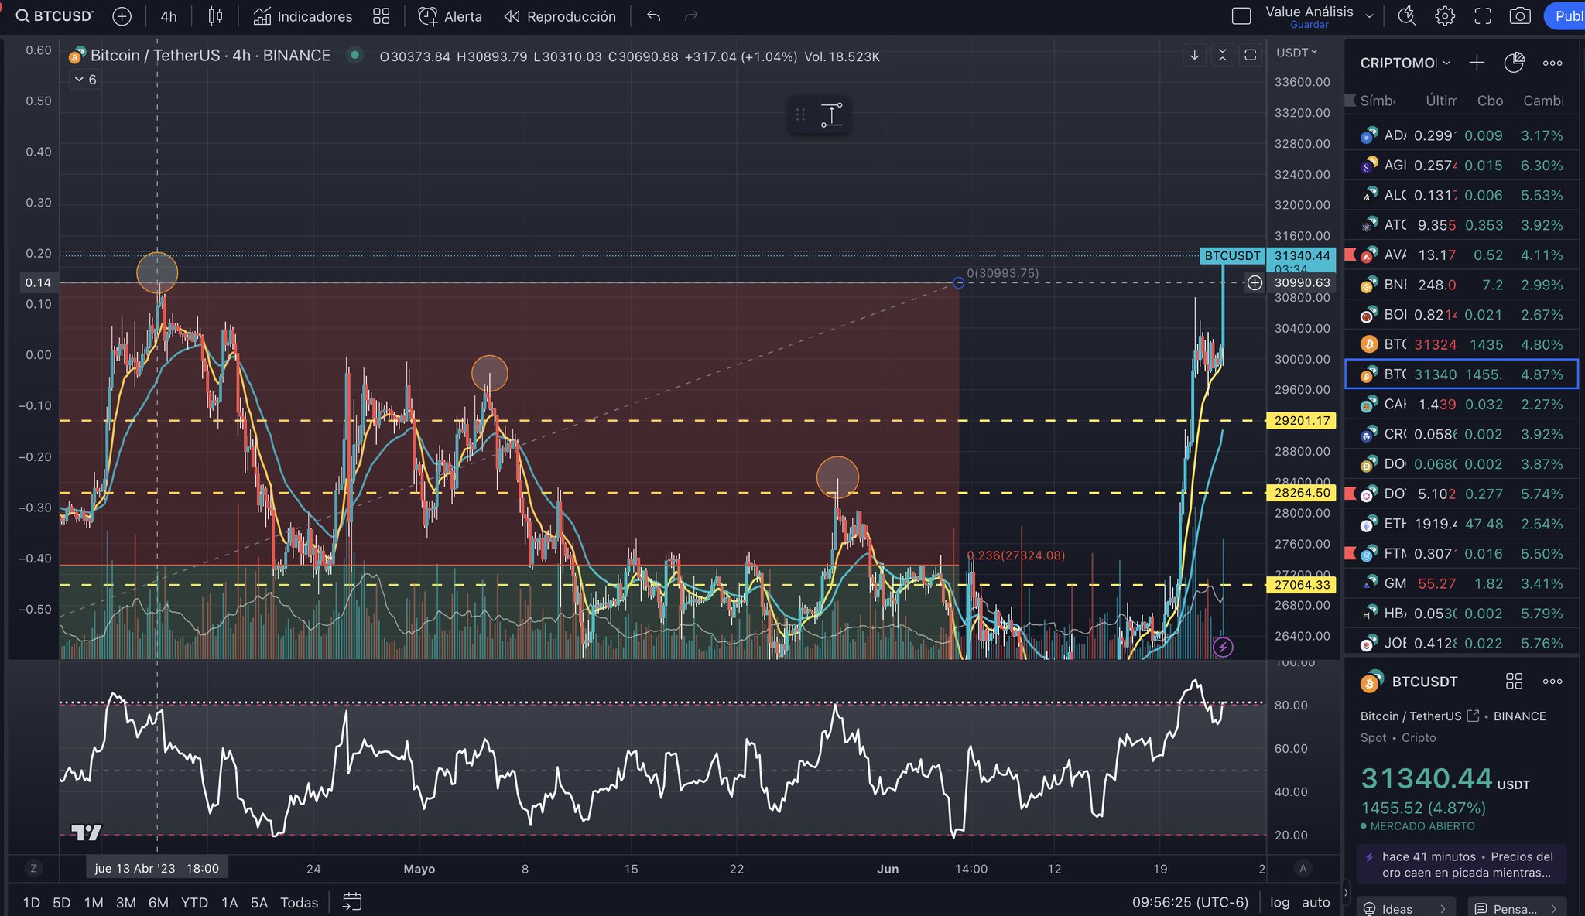Sort watchlist by Cambio % column
The height and width of the screenshot is (916, 1585).
click(1543, 101)
